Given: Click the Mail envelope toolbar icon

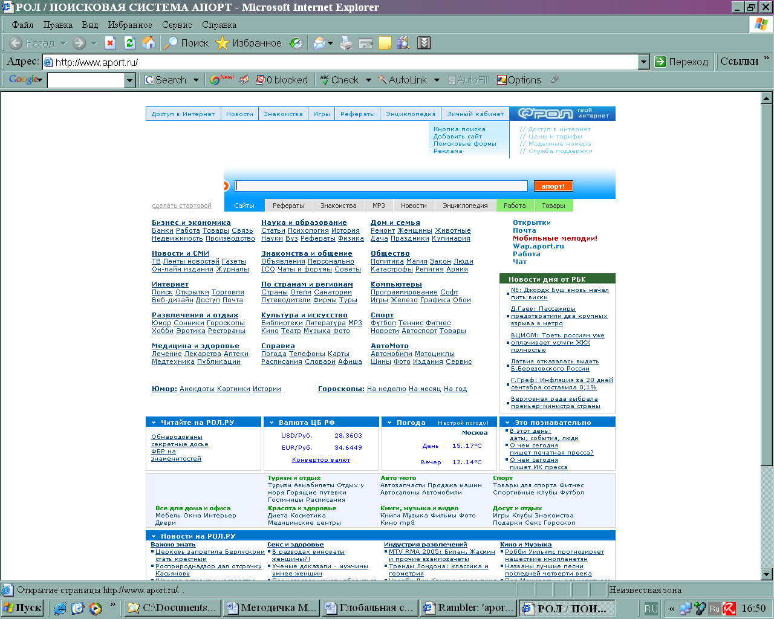Looking at the screenshot, I should (319, 43).
